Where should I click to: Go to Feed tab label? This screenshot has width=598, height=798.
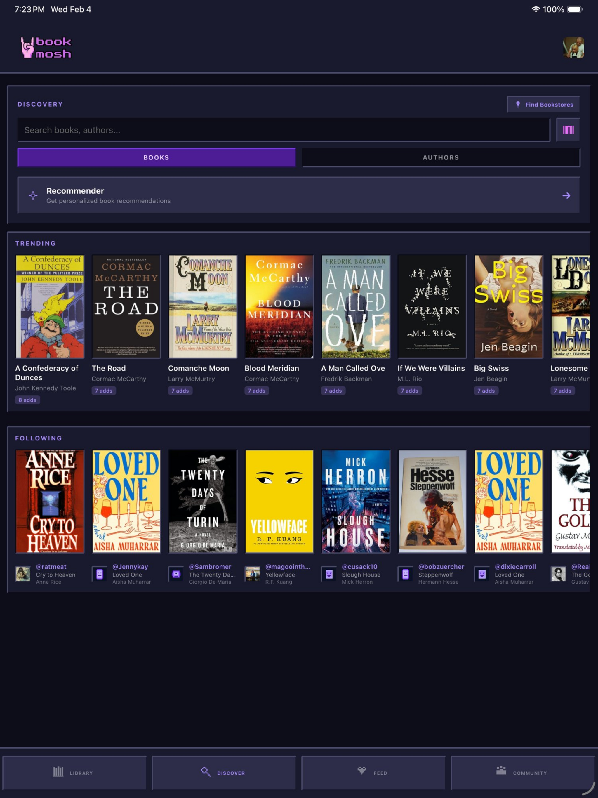(x=380, y=773)
